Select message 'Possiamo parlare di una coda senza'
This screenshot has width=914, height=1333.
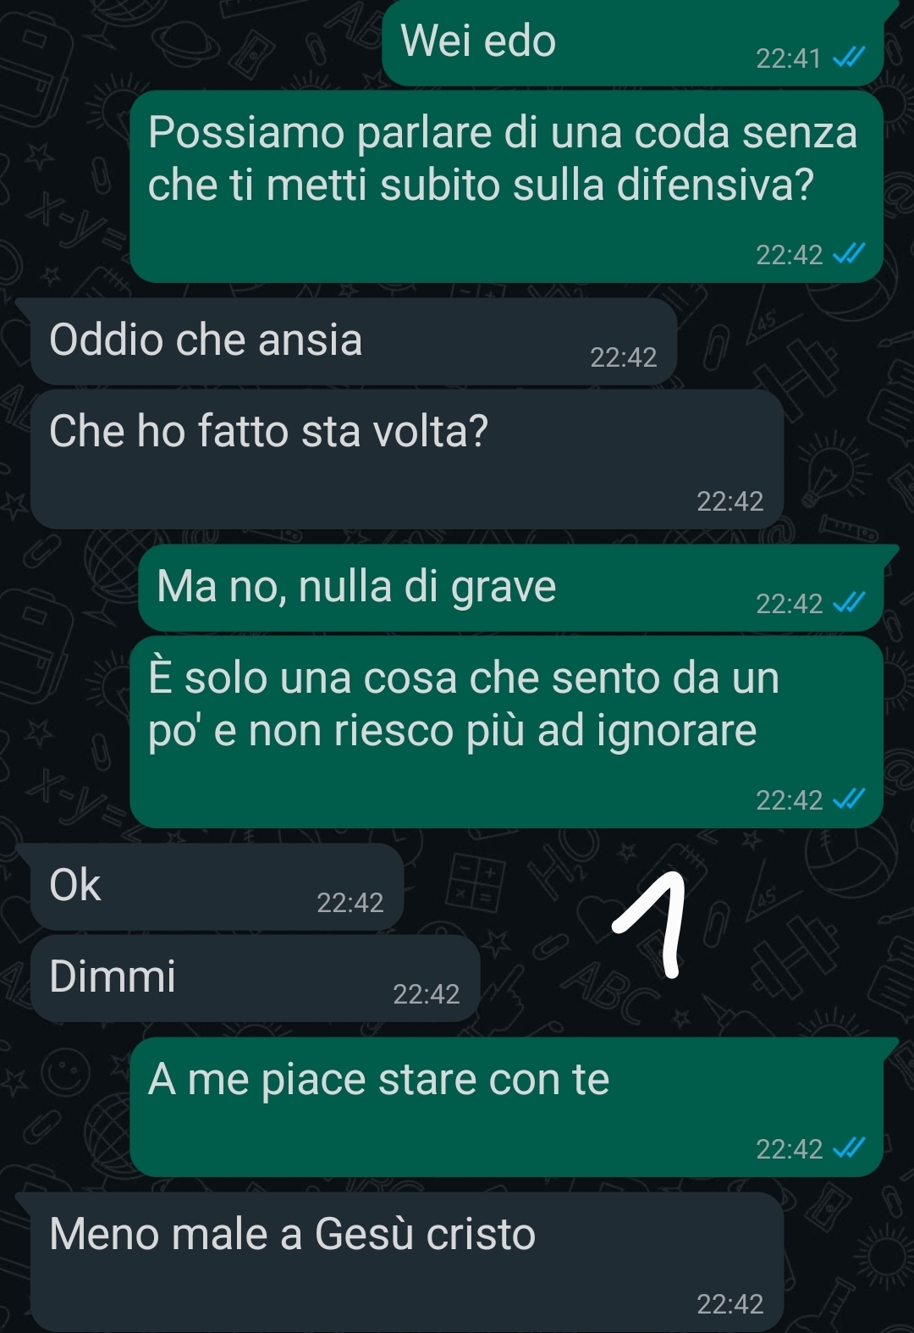506,187
